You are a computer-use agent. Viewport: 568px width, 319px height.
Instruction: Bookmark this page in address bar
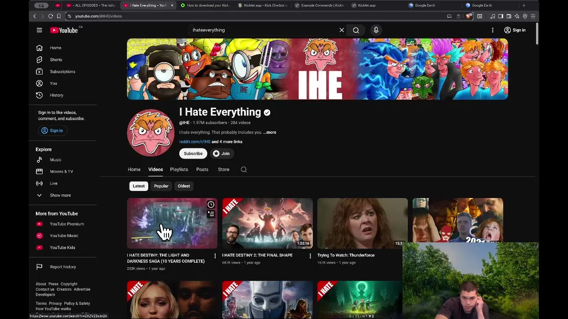click(59, 16)
